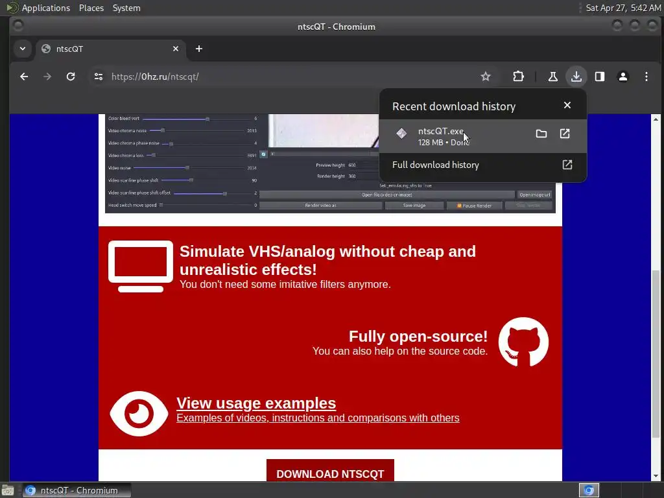Click the DOWNLOAD NTSCQT button
Screen dimensions: 664x498
330,471
